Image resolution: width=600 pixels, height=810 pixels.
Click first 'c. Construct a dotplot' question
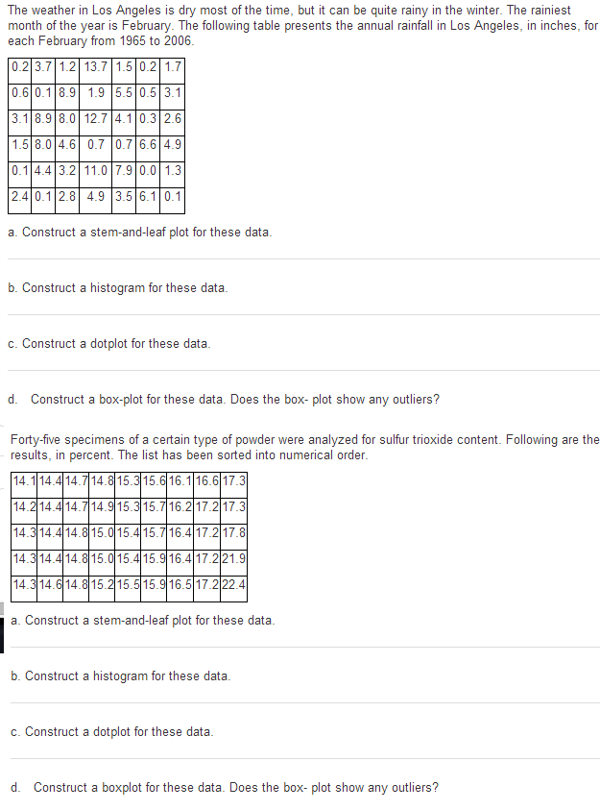[109, 344]
